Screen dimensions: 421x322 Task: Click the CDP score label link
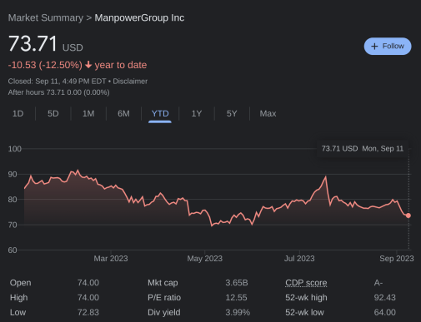point(306,283)
